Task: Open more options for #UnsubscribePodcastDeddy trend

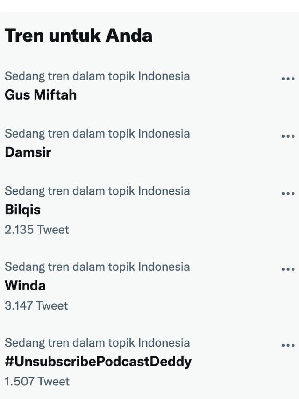Action: (x=289, y=345)
